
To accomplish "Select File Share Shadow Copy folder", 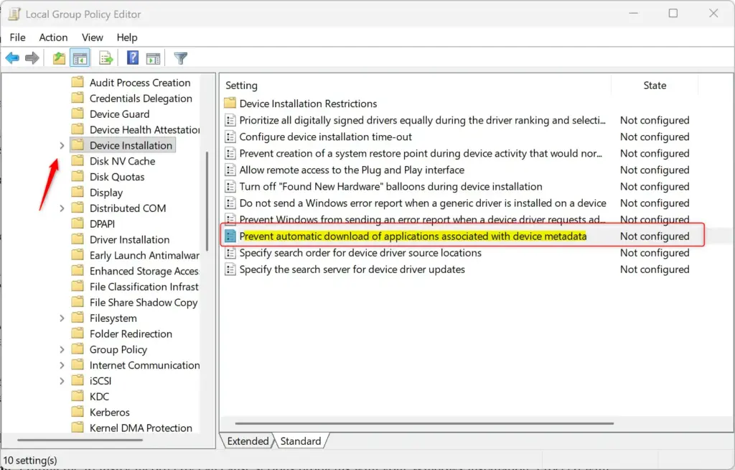I will tap(144, 303).
